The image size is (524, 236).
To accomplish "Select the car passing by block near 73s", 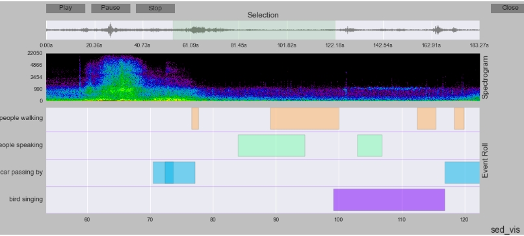I will click(174, 172).
